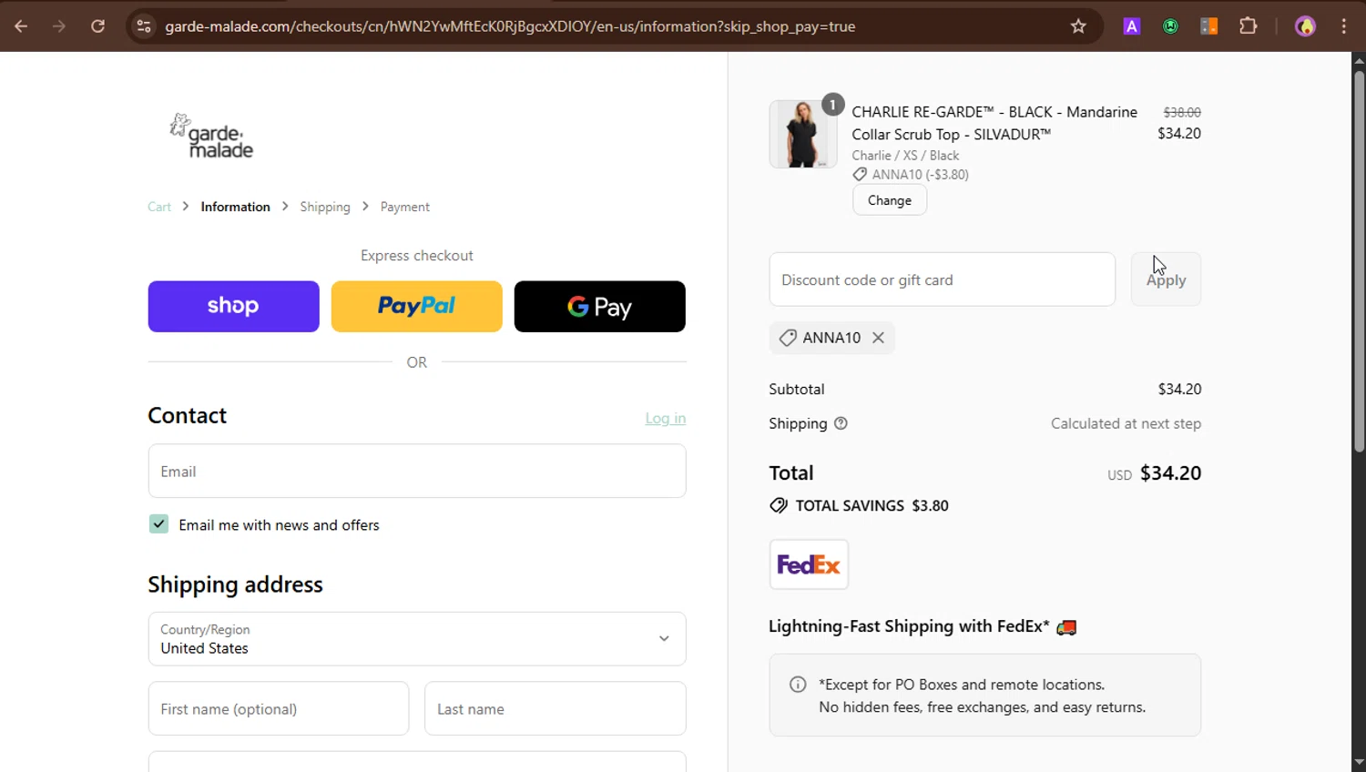Remove the ANNA10 discount code

pyautogui.click(x=878, y=338)
